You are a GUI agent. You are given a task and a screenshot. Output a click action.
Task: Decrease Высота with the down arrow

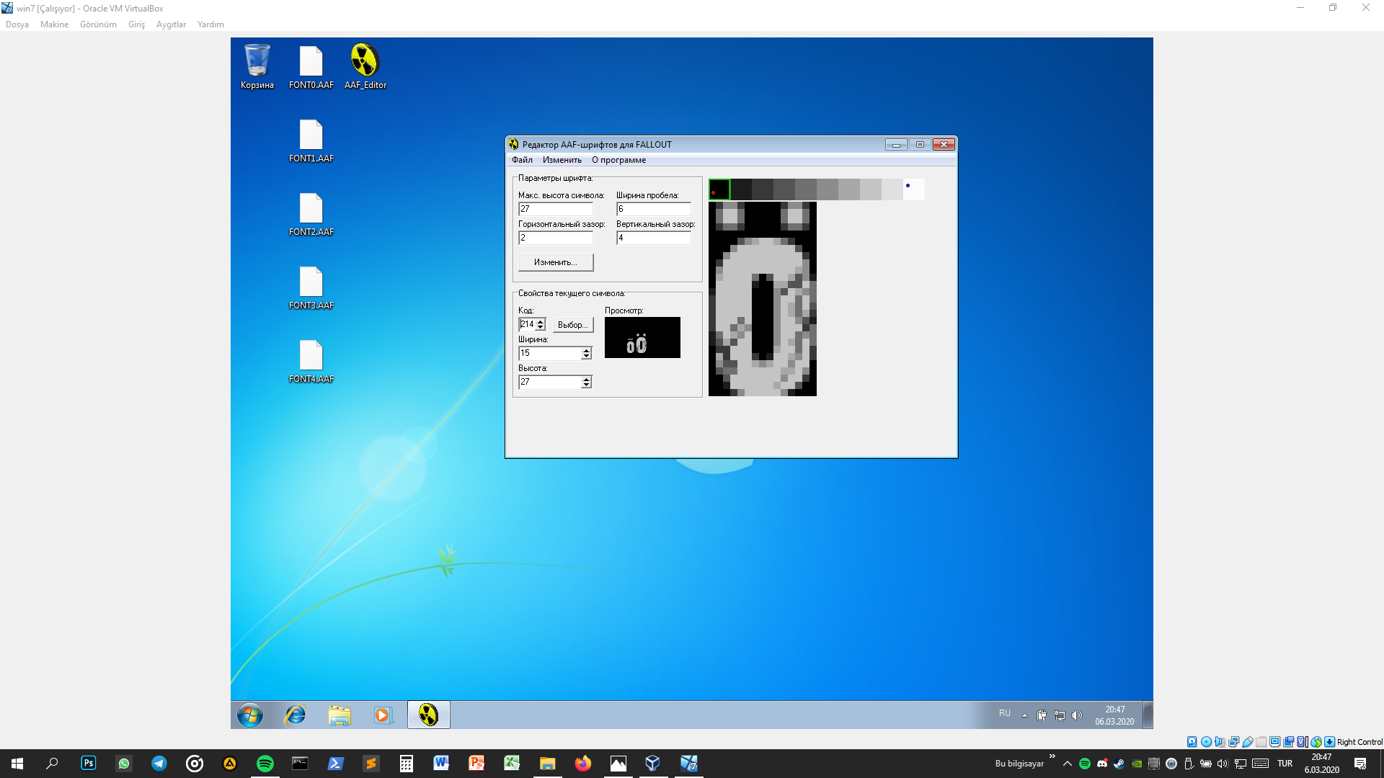click(587, 385)
